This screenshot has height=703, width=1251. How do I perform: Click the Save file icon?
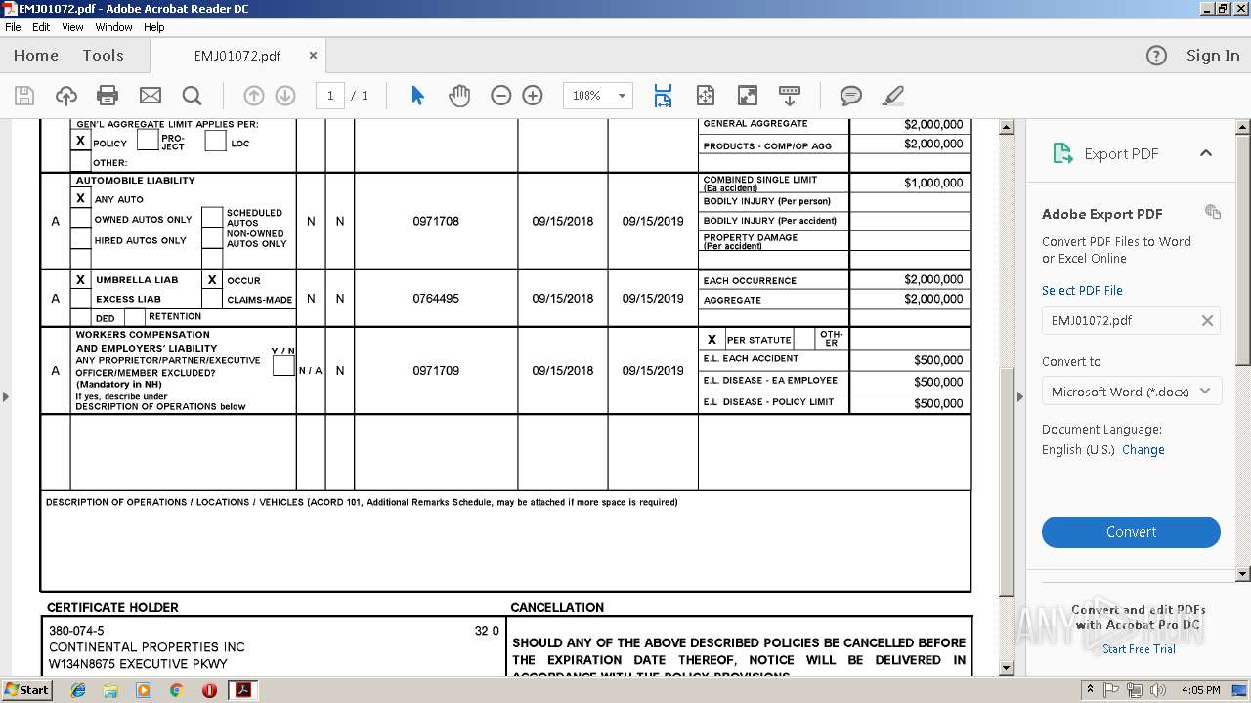tap(24, 96)
